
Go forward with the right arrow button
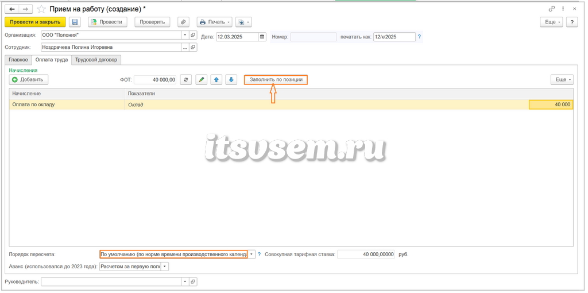[x=25, y=9]
